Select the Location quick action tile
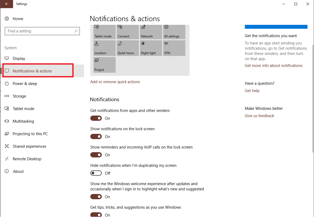Viewport: 314px width, 217px height. tap(105, 48)
